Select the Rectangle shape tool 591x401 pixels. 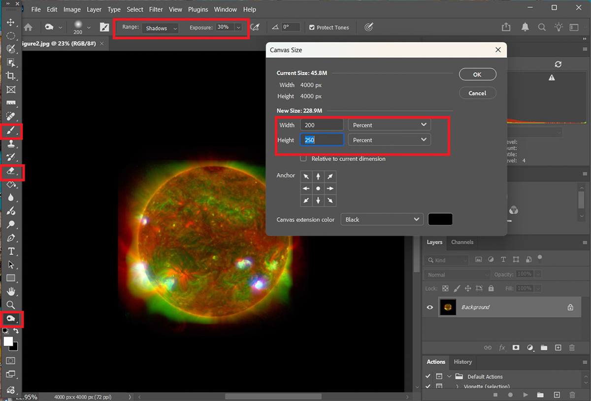point(11,278)
